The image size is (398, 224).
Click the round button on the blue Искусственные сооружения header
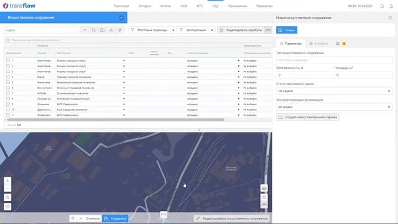pyautogui.click(x=121, y=17)
